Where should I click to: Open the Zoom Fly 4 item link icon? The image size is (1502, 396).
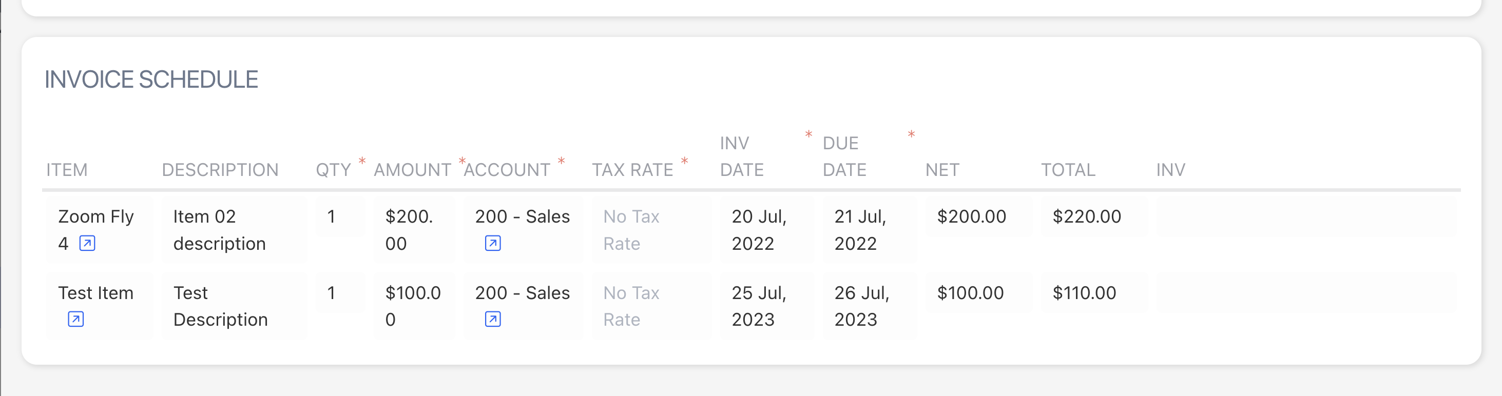[x=87, y=244]
